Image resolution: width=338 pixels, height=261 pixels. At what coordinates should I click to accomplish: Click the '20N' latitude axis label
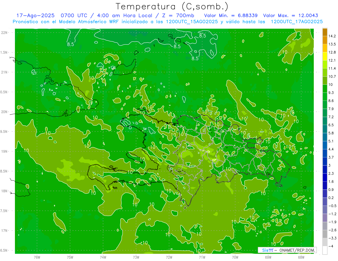[x=5, y=112]
